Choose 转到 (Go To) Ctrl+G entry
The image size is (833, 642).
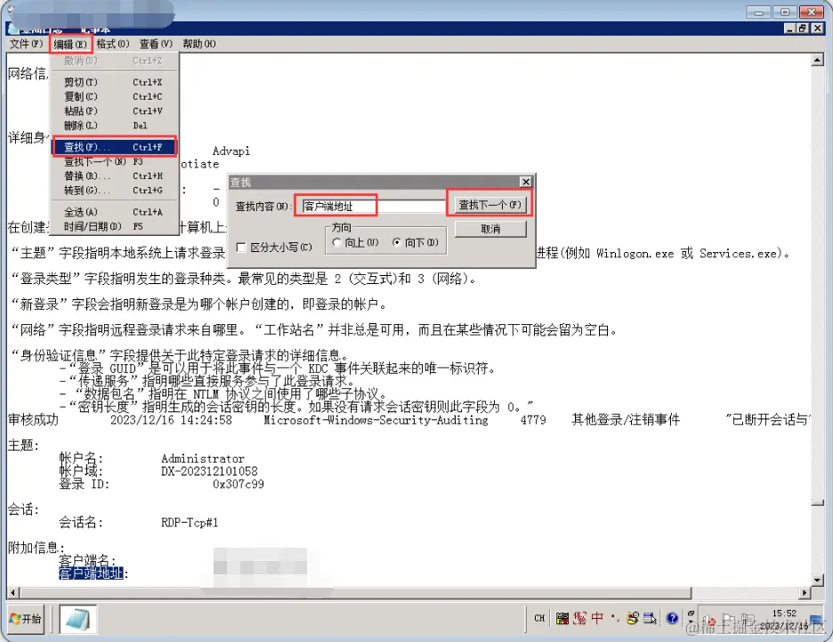[114, 191]
